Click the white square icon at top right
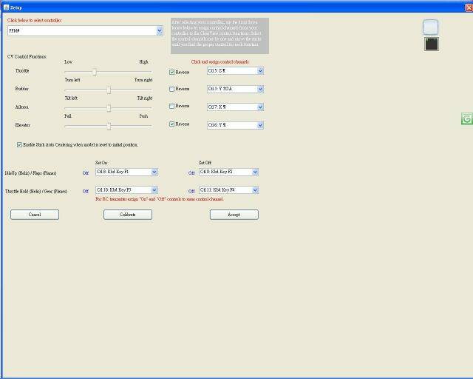 [x=431, y=27]
